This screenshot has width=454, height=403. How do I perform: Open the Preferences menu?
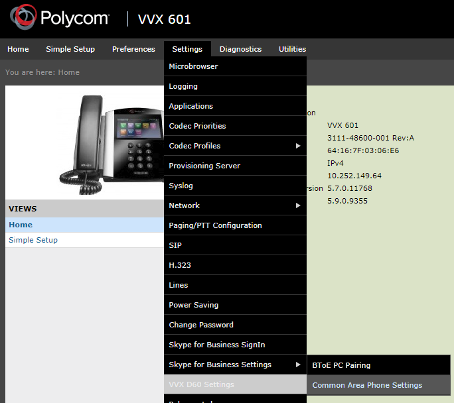point(133,49)
